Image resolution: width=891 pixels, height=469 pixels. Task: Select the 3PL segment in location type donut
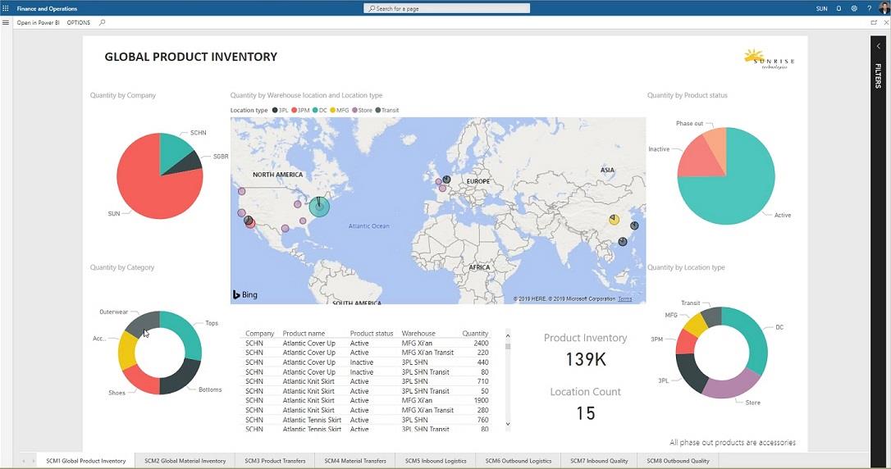[x=691, y=372]
